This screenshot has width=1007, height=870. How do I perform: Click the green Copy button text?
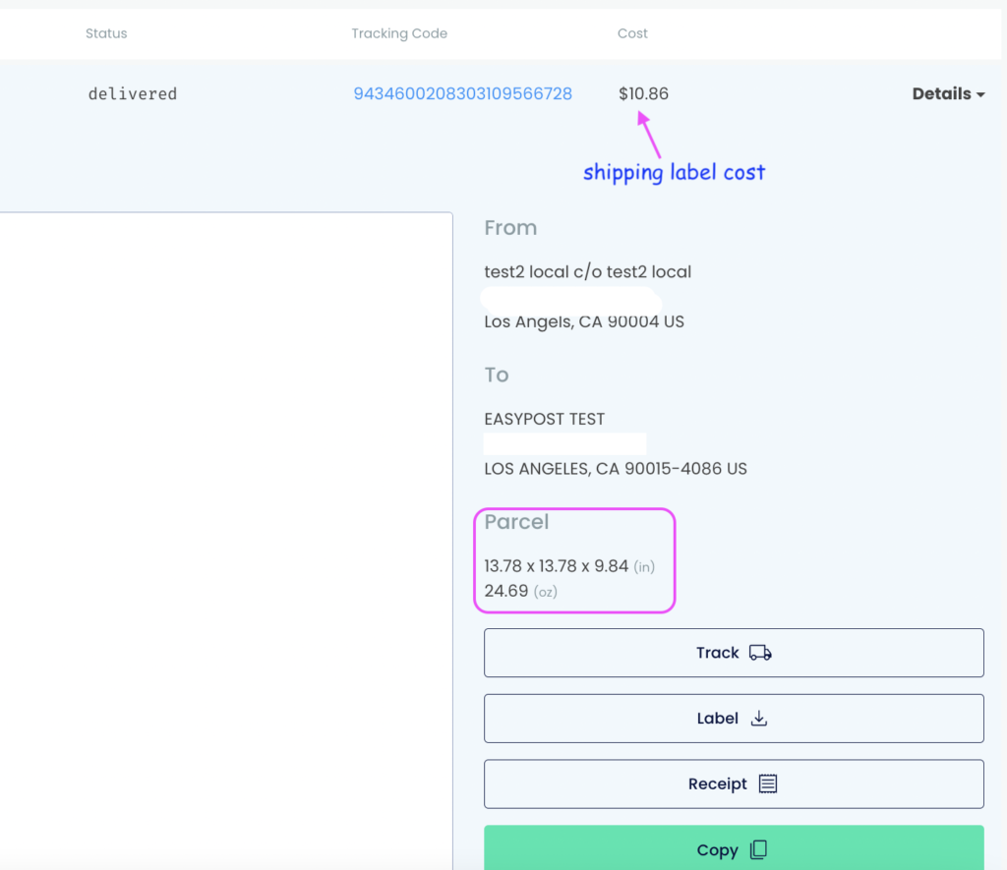[x=717, y=850]
